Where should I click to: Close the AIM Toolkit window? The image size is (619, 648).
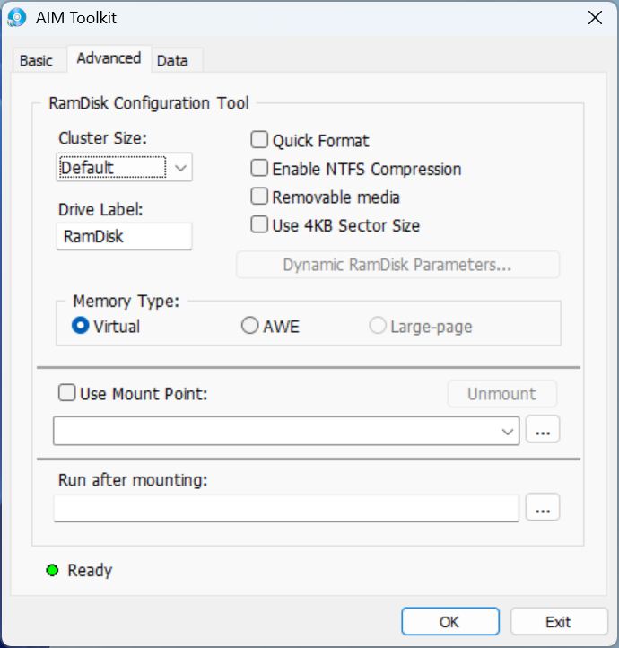pyautogui.click(x=594, y=18)
